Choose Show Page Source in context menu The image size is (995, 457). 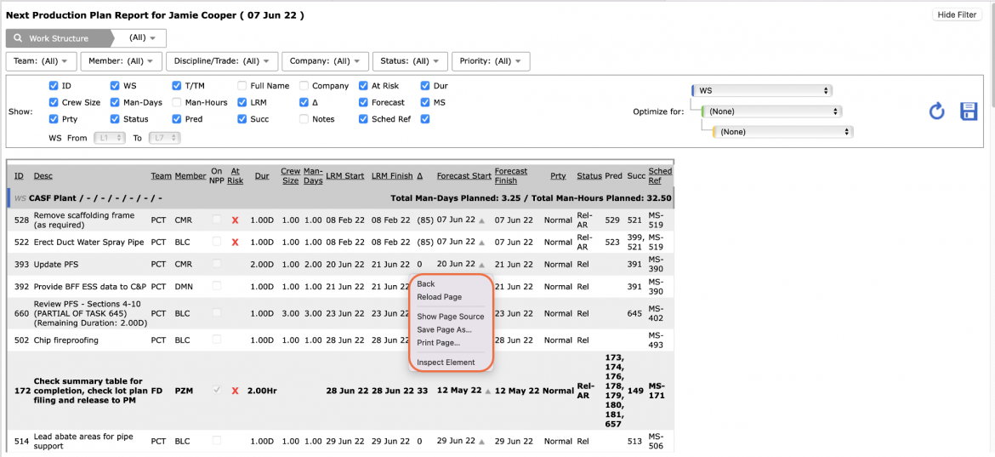tap(450, 316)
